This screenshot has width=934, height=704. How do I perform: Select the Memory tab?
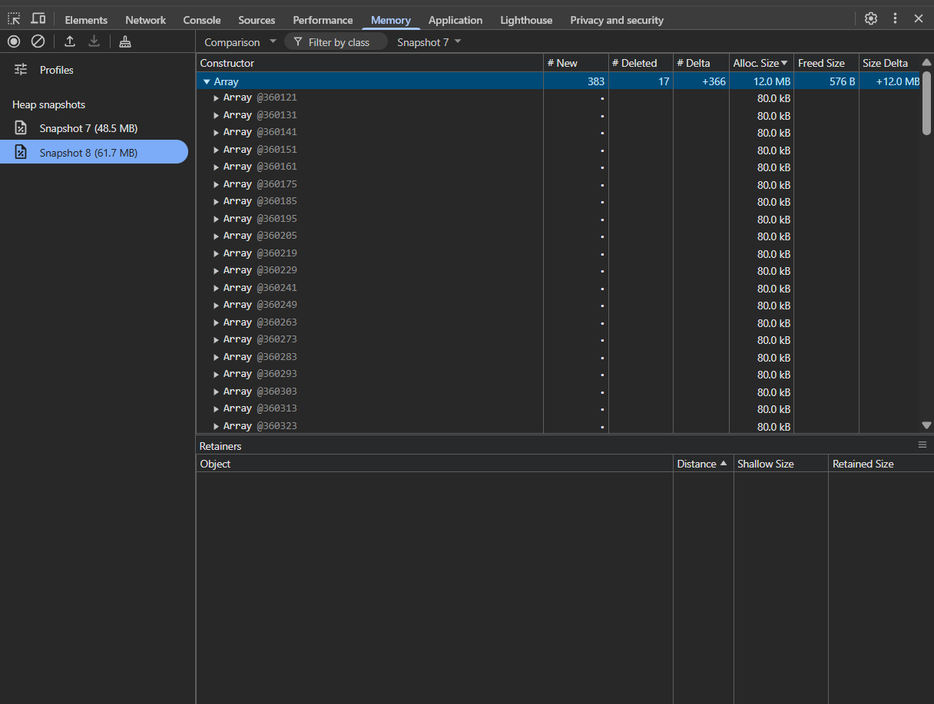391,20
